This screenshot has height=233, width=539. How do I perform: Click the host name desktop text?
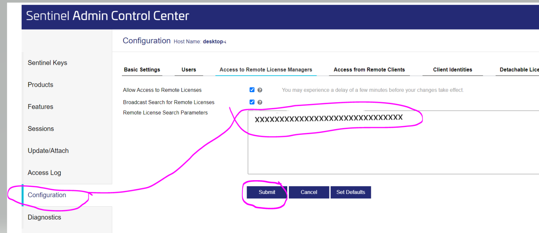pyautogui.click(x=214, y=41)
